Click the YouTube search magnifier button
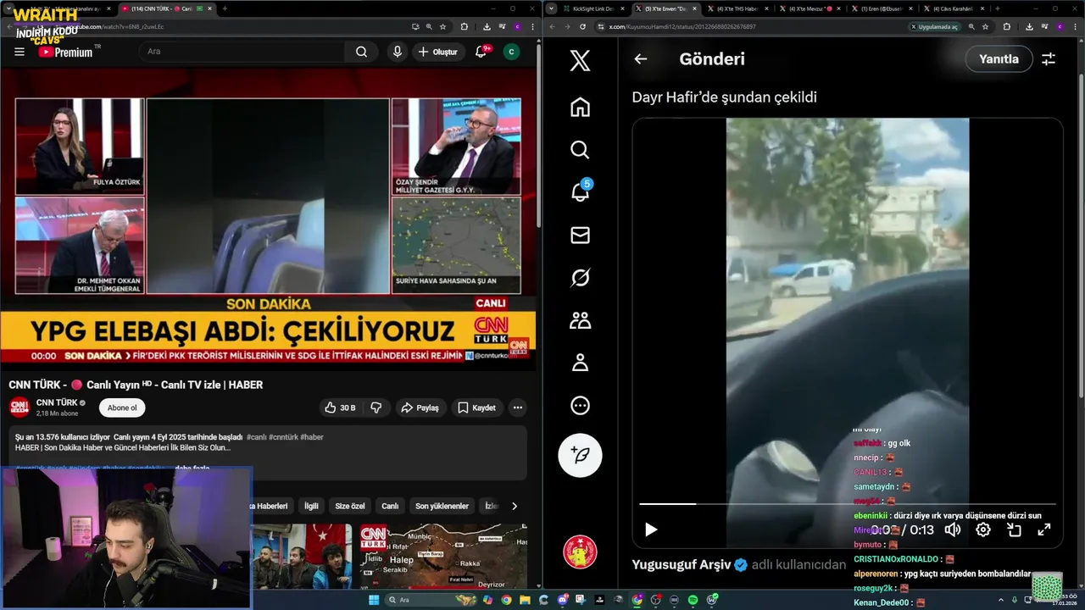The height and width of the screenshot is (610, 1085). coord(361,52)
